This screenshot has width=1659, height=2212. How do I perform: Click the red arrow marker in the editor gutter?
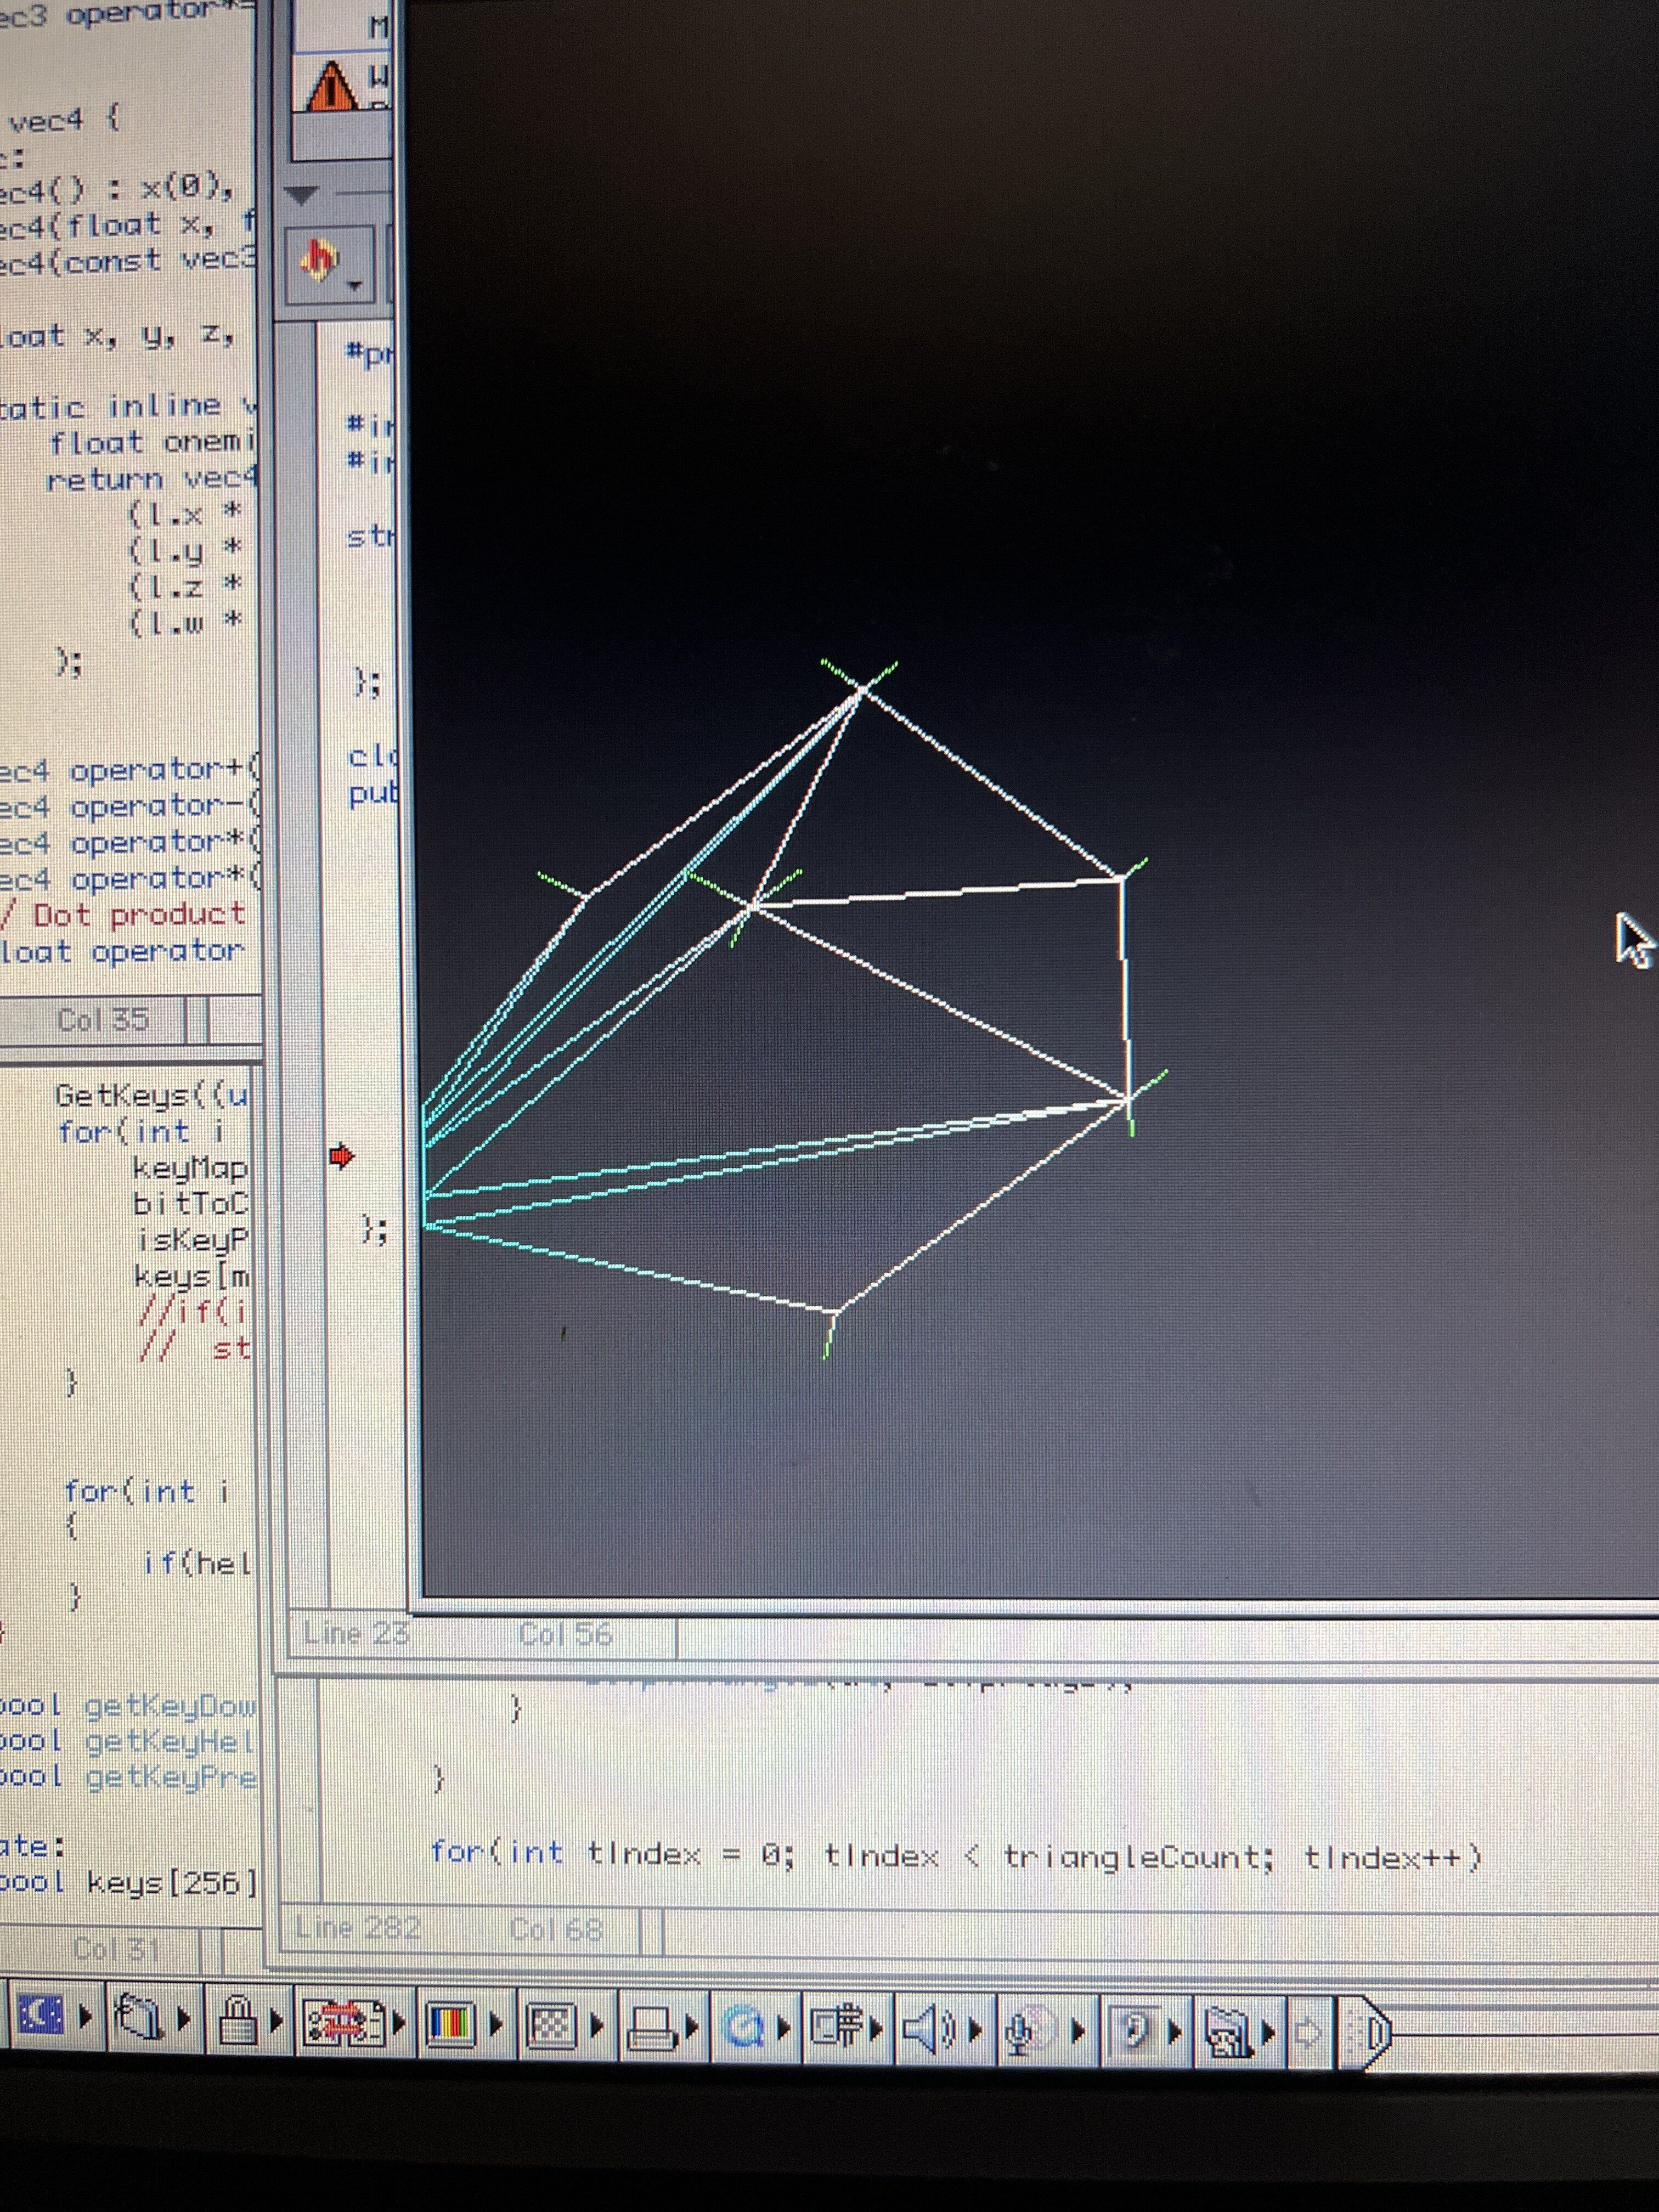342,1157
